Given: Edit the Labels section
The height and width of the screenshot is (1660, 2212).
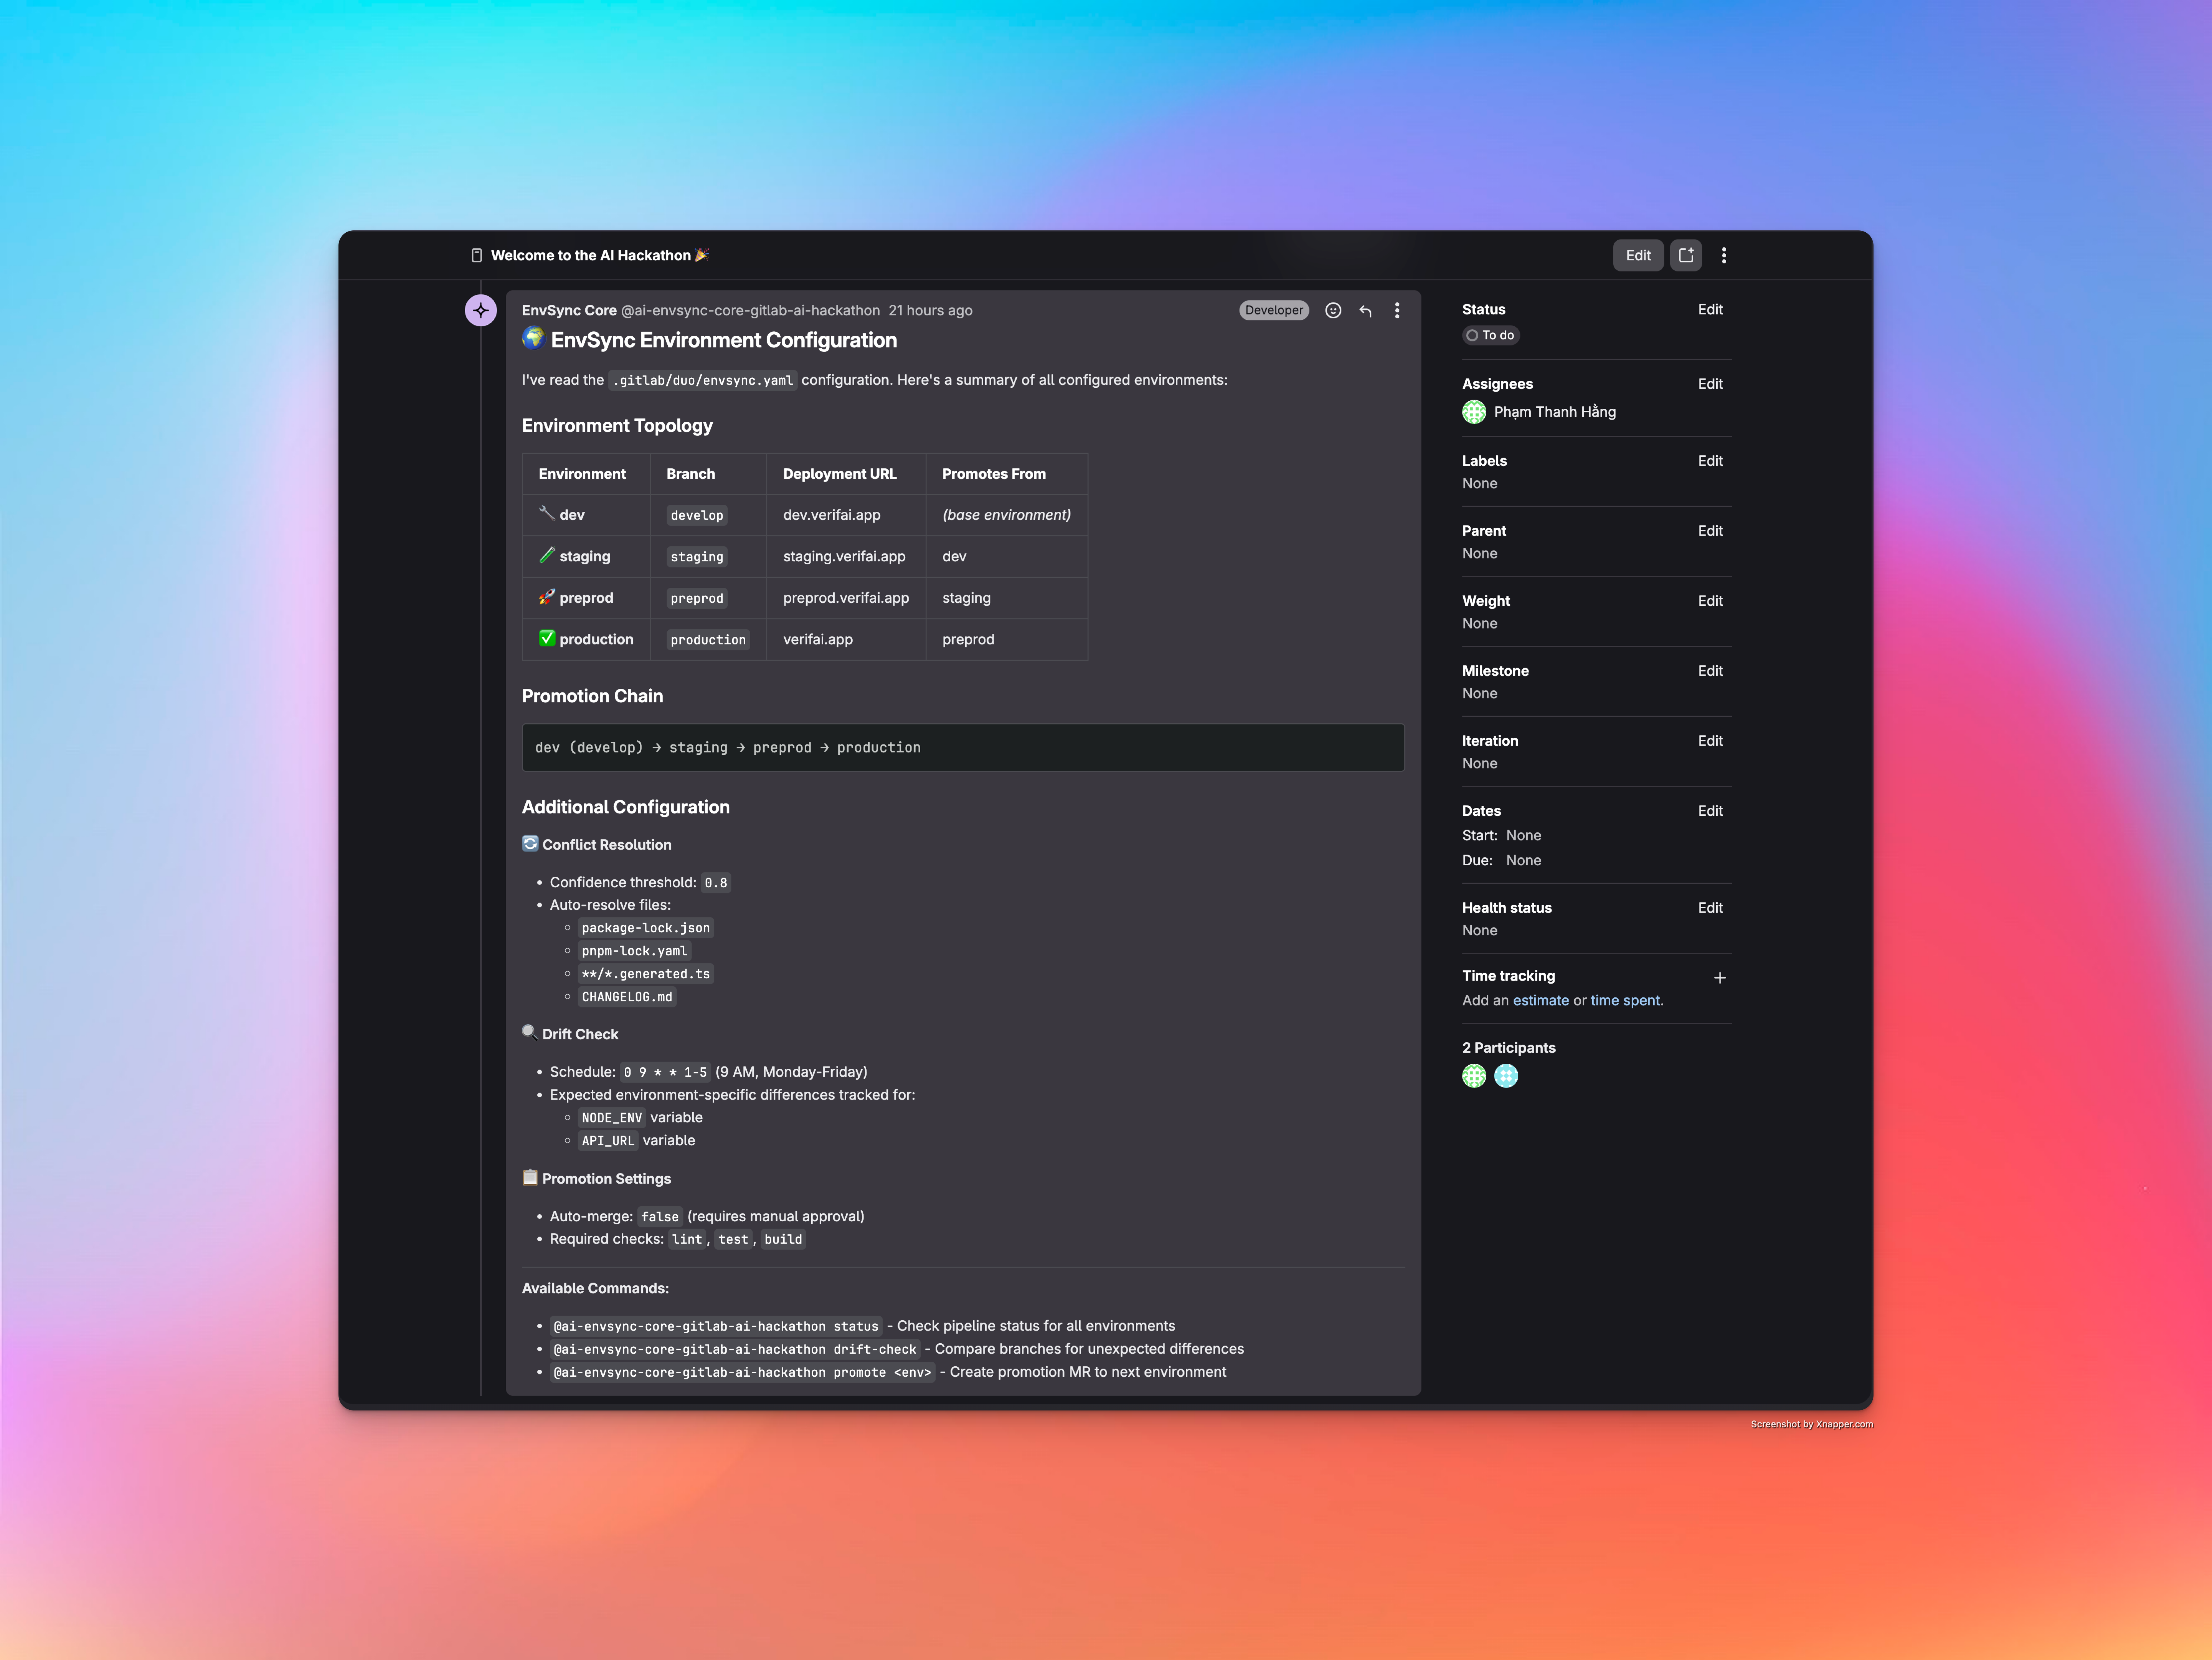Looking at the screenshot, I should (1710, 460).
